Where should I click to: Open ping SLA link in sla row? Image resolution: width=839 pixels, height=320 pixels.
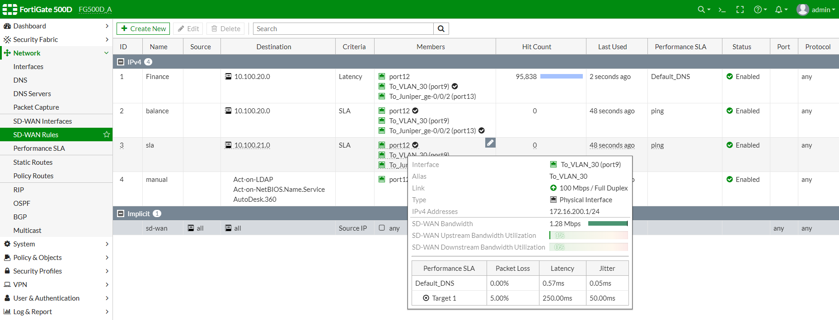(657, 145)
